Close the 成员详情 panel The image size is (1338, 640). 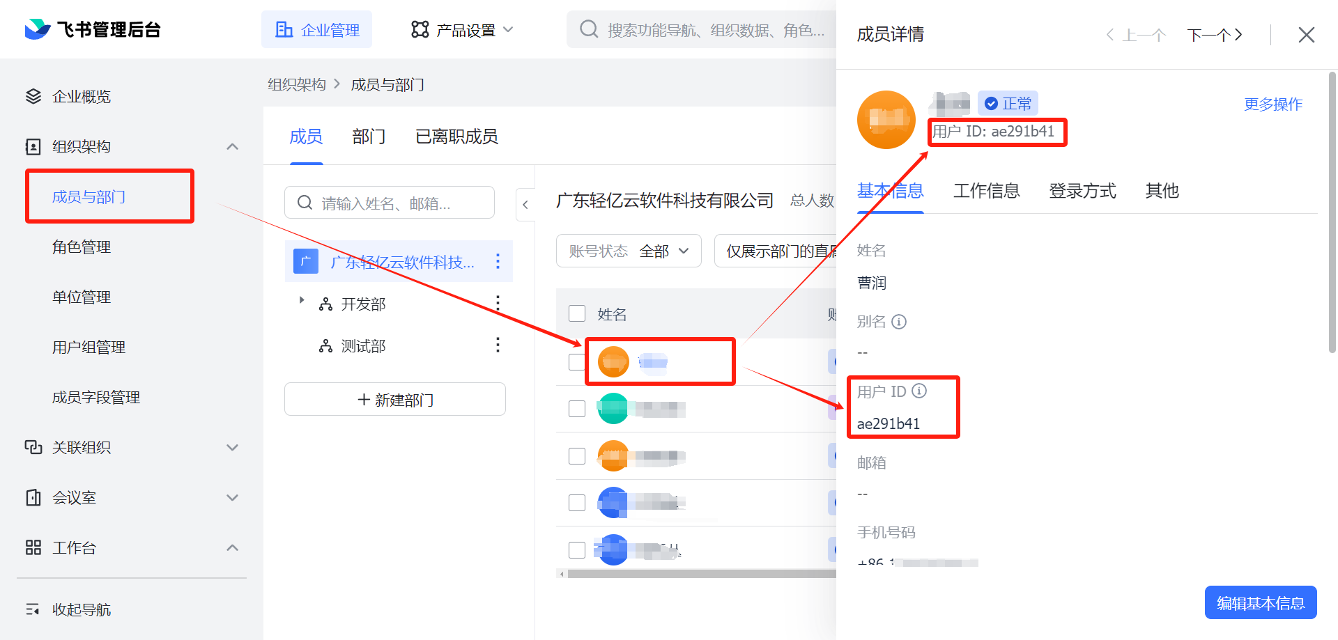coord(1307,35)
